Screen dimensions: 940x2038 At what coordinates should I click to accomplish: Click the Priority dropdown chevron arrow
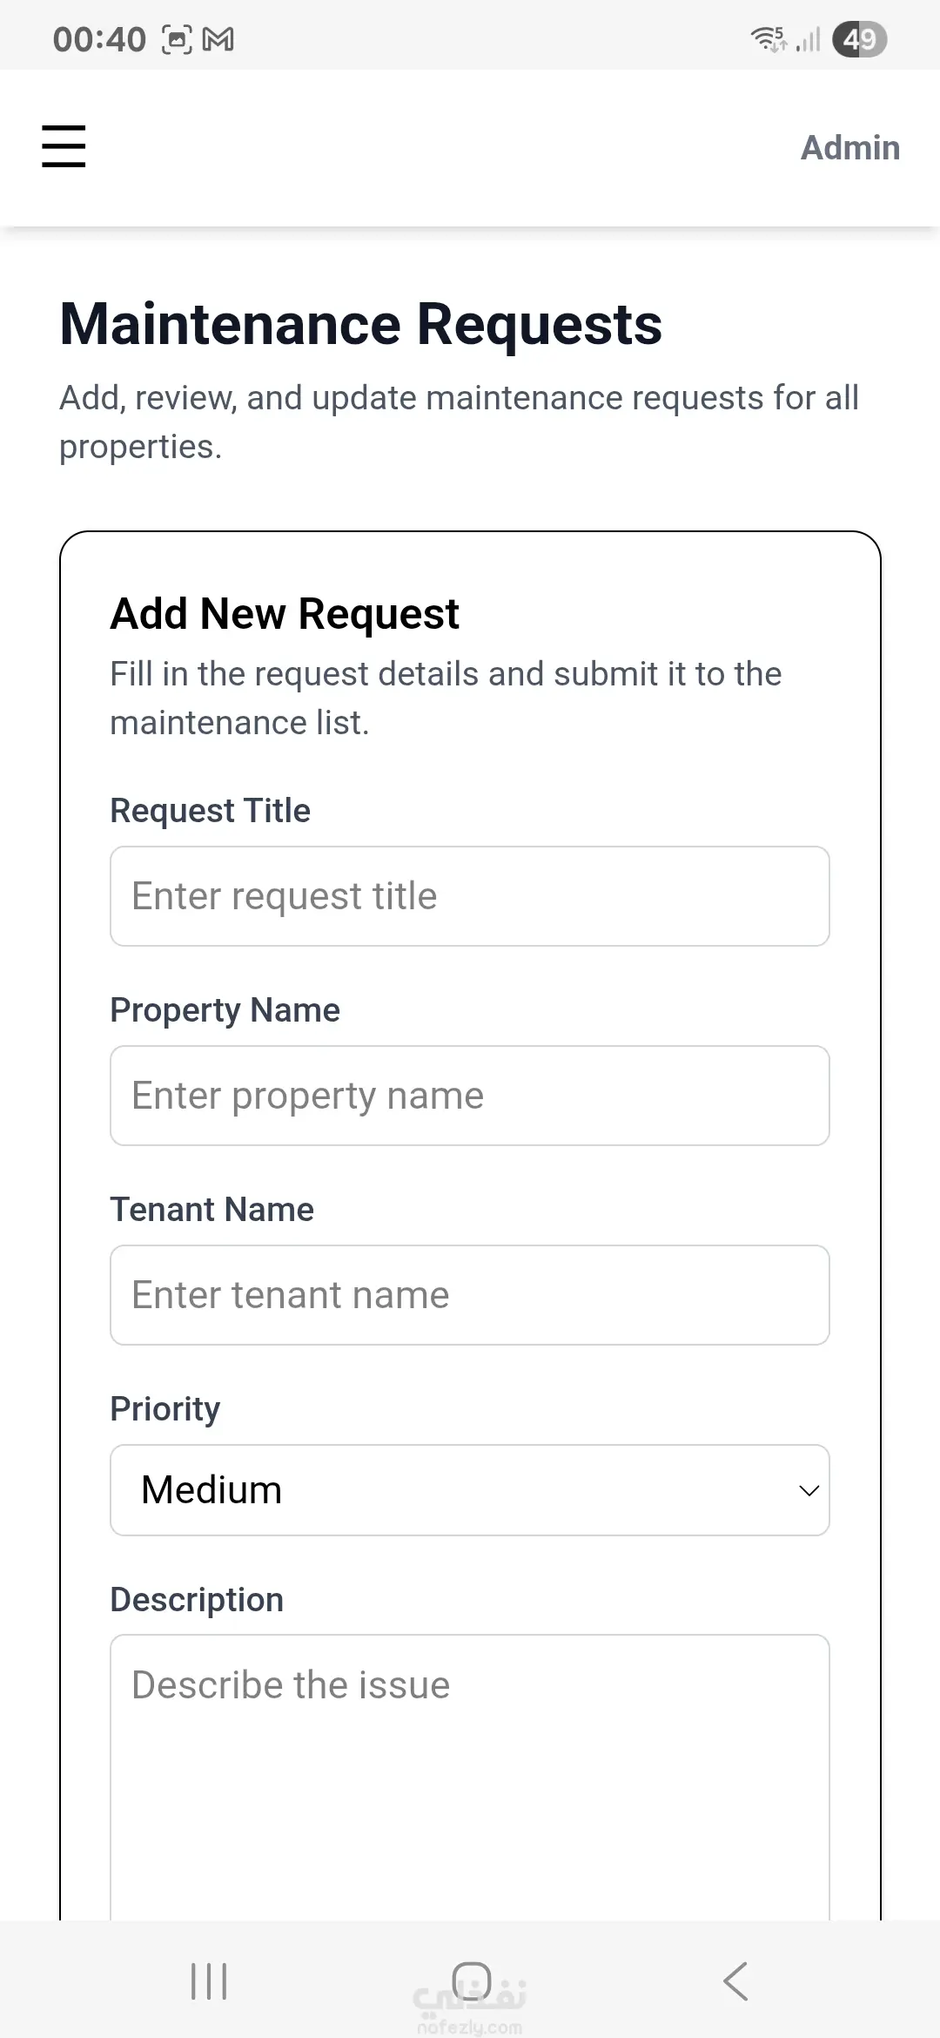[x=809, y=1491]
